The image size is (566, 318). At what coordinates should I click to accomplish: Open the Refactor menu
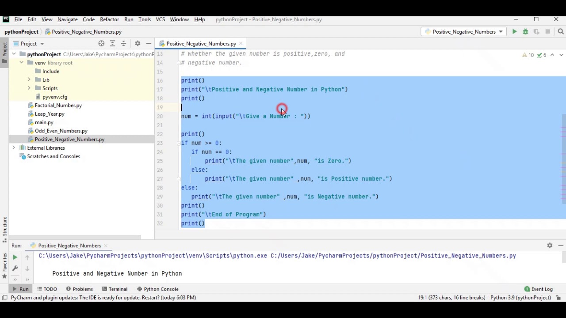[109, 19]
